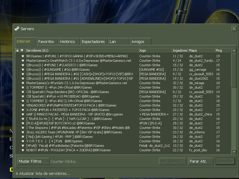Image resolution: width=239 pixels, height=179 pixels.
Task: Click shield icon of [M.D.A][4FUN] row
Action: click(x=23, y=123)
